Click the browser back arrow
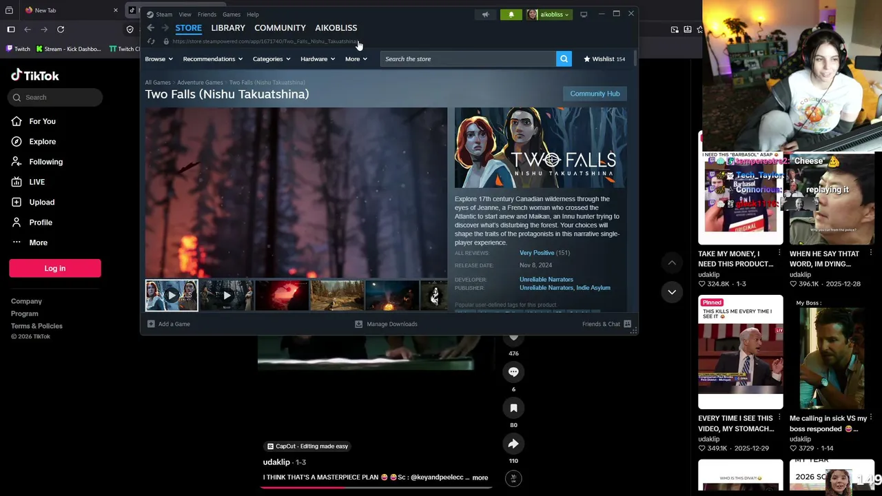Image resolution: width=882 pixels, height=496 pixels. (x=28, y=29)
